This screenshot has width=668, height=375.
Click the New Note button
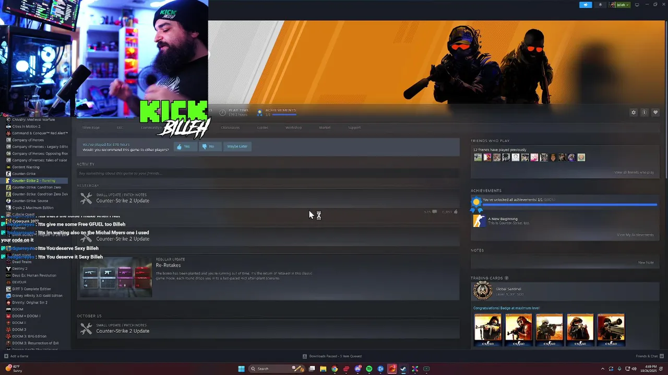646,262
